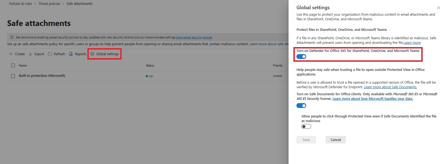Screen dimensions: 443x164
Task: Click the Refresh toolbar label
Action: pyautogui.click(x=59, y=54)
